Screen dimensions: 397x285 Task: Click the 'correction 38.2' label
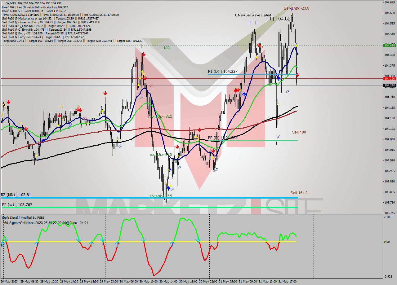point(161,116)
